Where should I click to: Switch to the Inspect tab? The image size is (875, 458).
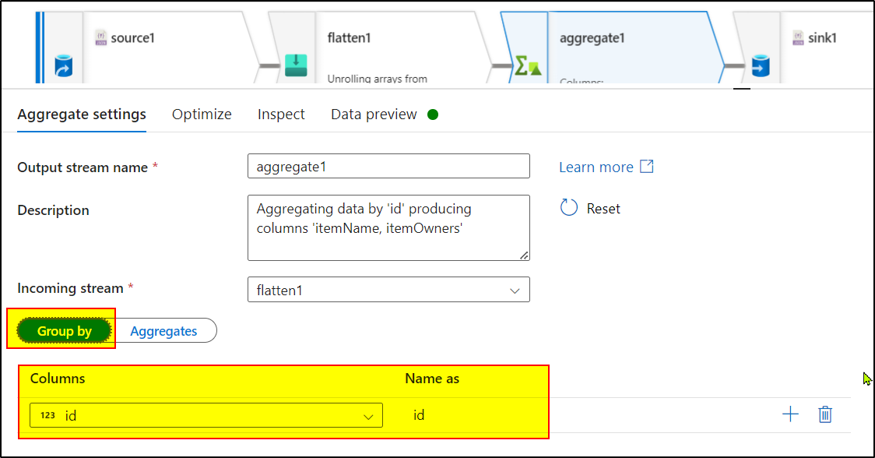click(x=281, y=114)
